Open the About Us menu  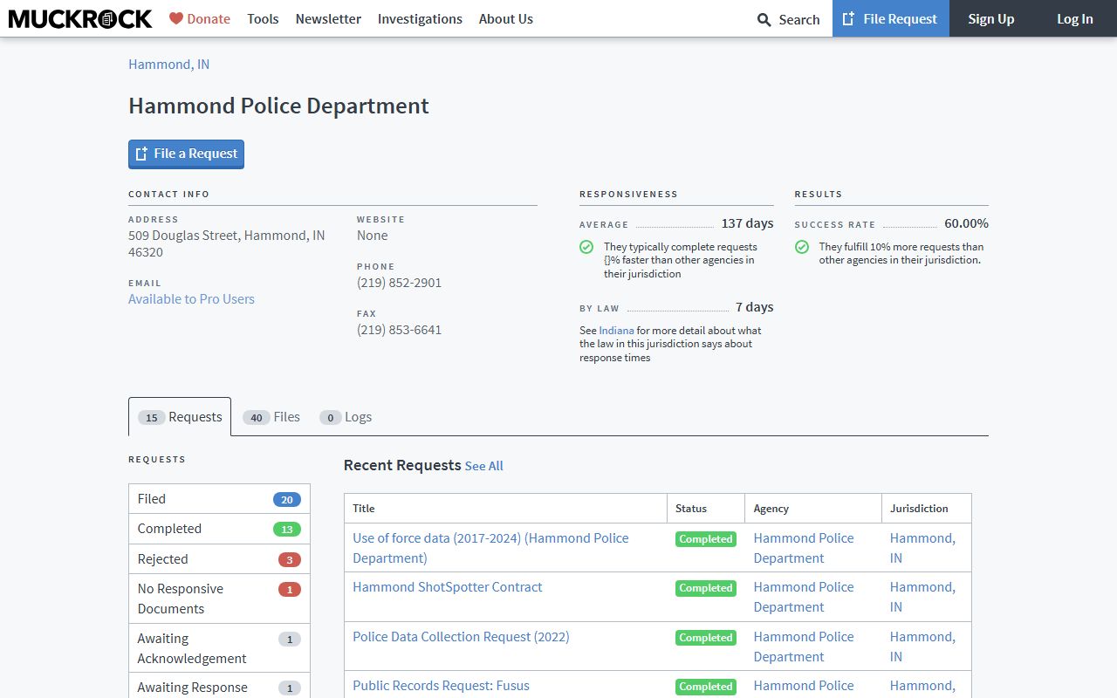click(506, 18)
